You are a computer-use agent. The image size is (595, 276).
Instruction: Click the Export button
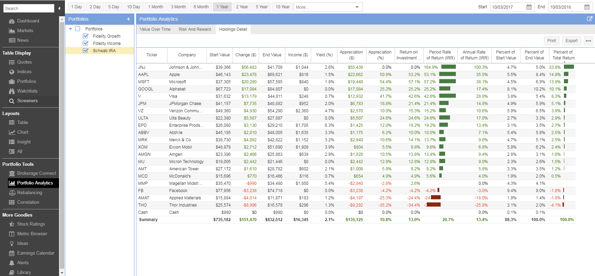point(572,41)
